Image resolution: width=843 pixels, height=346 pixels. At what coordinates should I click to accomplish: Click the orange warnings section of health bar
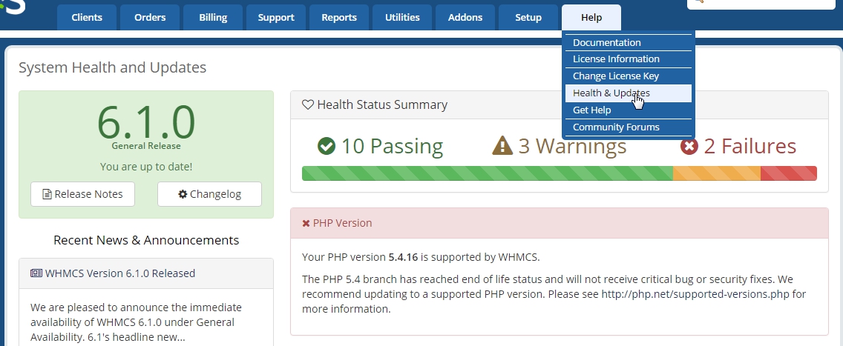[717, 173]
